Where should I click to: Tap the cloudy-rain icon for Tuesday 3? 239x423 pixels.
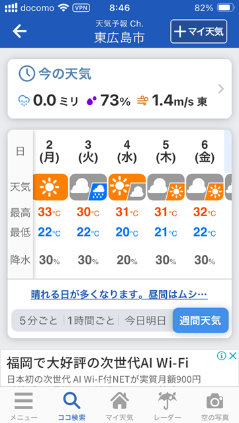click(x=88, y=187)
